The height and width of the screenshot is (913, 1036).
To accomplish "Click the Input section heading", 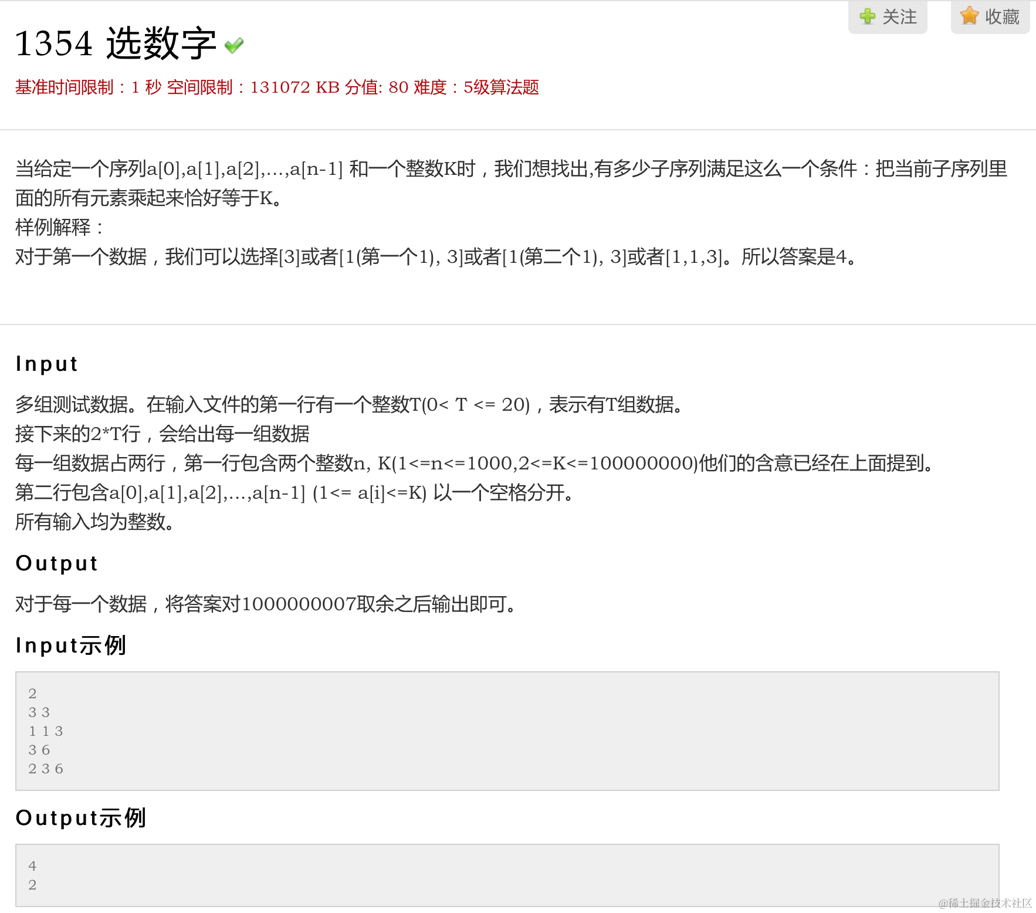I will click(x=46, y=364).
